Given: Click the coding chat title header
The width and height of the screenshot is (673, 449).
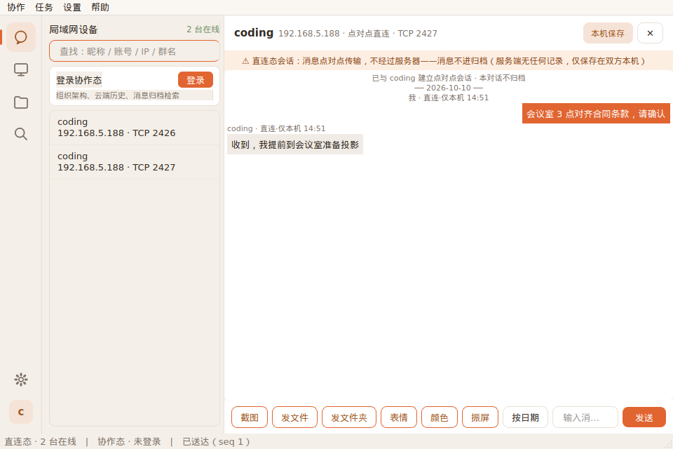Looking at the screenshot, I should [x=254, y=33].
